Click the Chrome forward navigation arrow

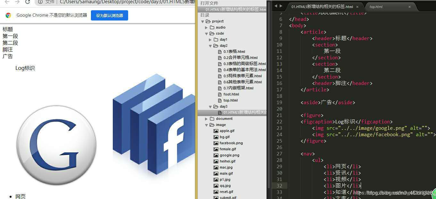pos(17,2)
